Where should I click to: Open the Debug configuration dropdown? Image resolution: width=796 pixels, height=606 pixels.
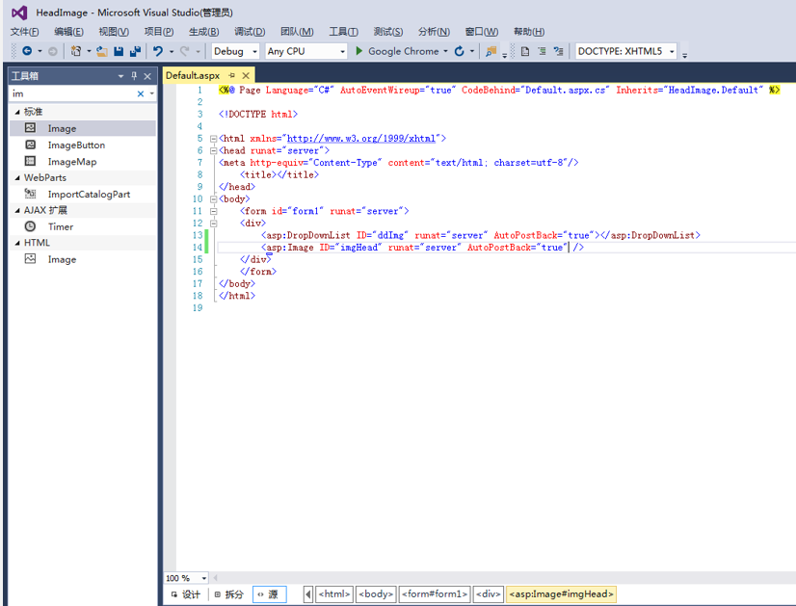(x=254, y=51)
